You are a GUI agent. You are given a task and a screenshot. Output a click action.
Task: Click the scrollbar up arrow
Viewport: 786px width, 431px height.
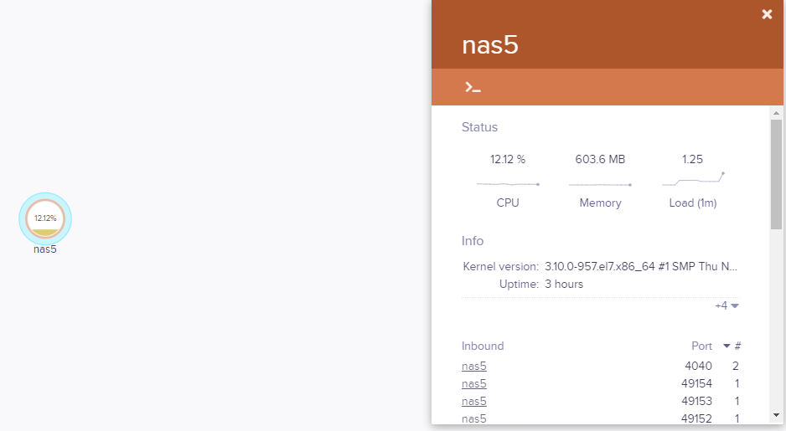coord(776,112)
